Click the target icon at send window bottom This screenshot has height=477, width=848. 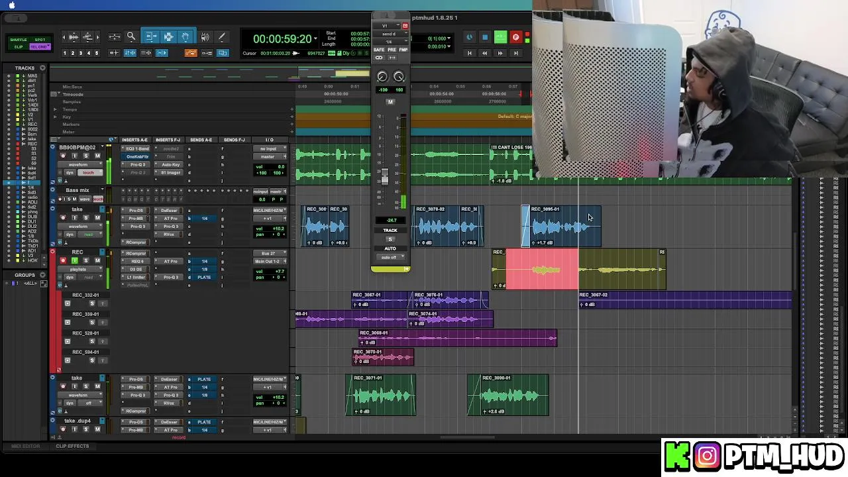[x=406, y=268]
